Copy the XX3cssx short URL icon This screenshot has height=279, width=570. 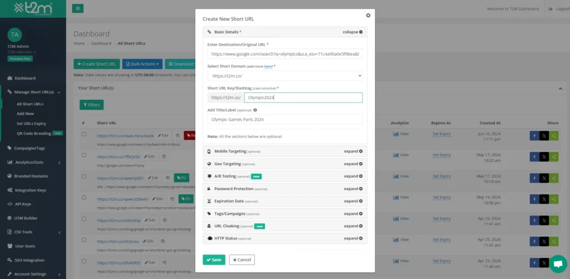click(163, 241)
